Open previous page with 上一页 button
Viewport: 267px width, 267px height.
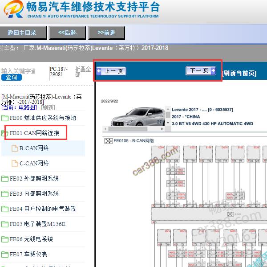tap(111, 71)
